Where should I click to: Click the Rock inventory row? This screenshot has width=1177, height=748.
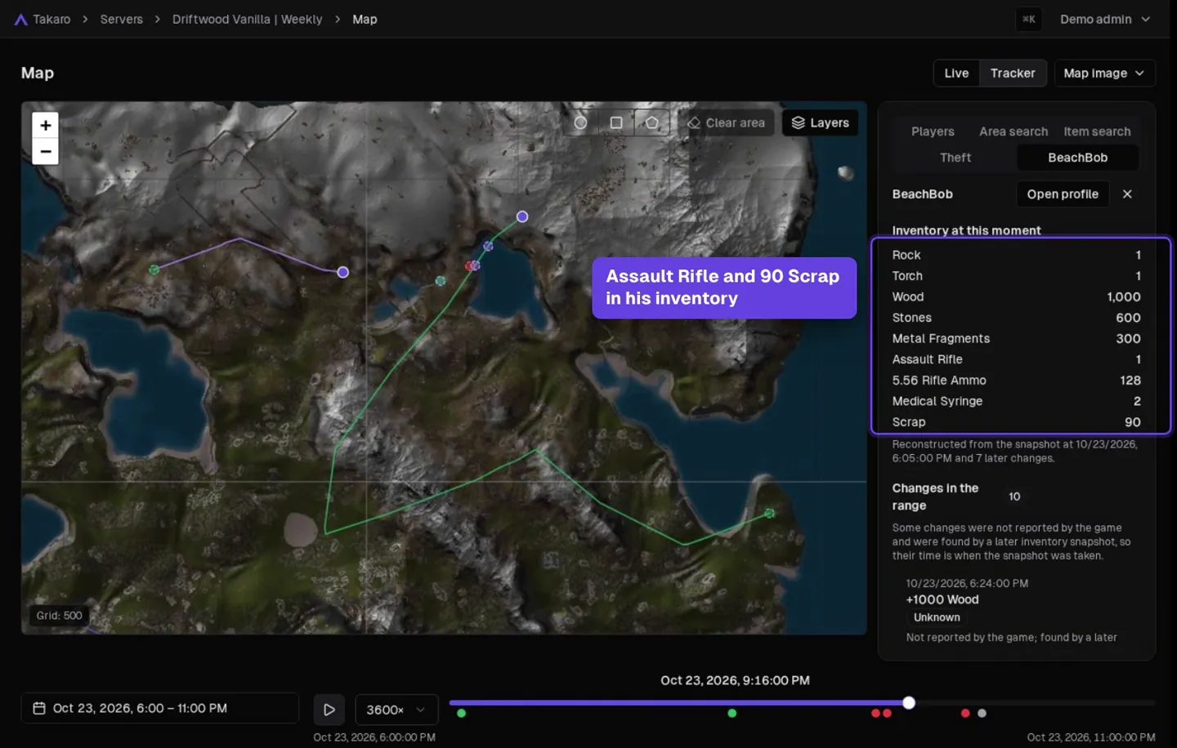click(x=1016, y=255)
